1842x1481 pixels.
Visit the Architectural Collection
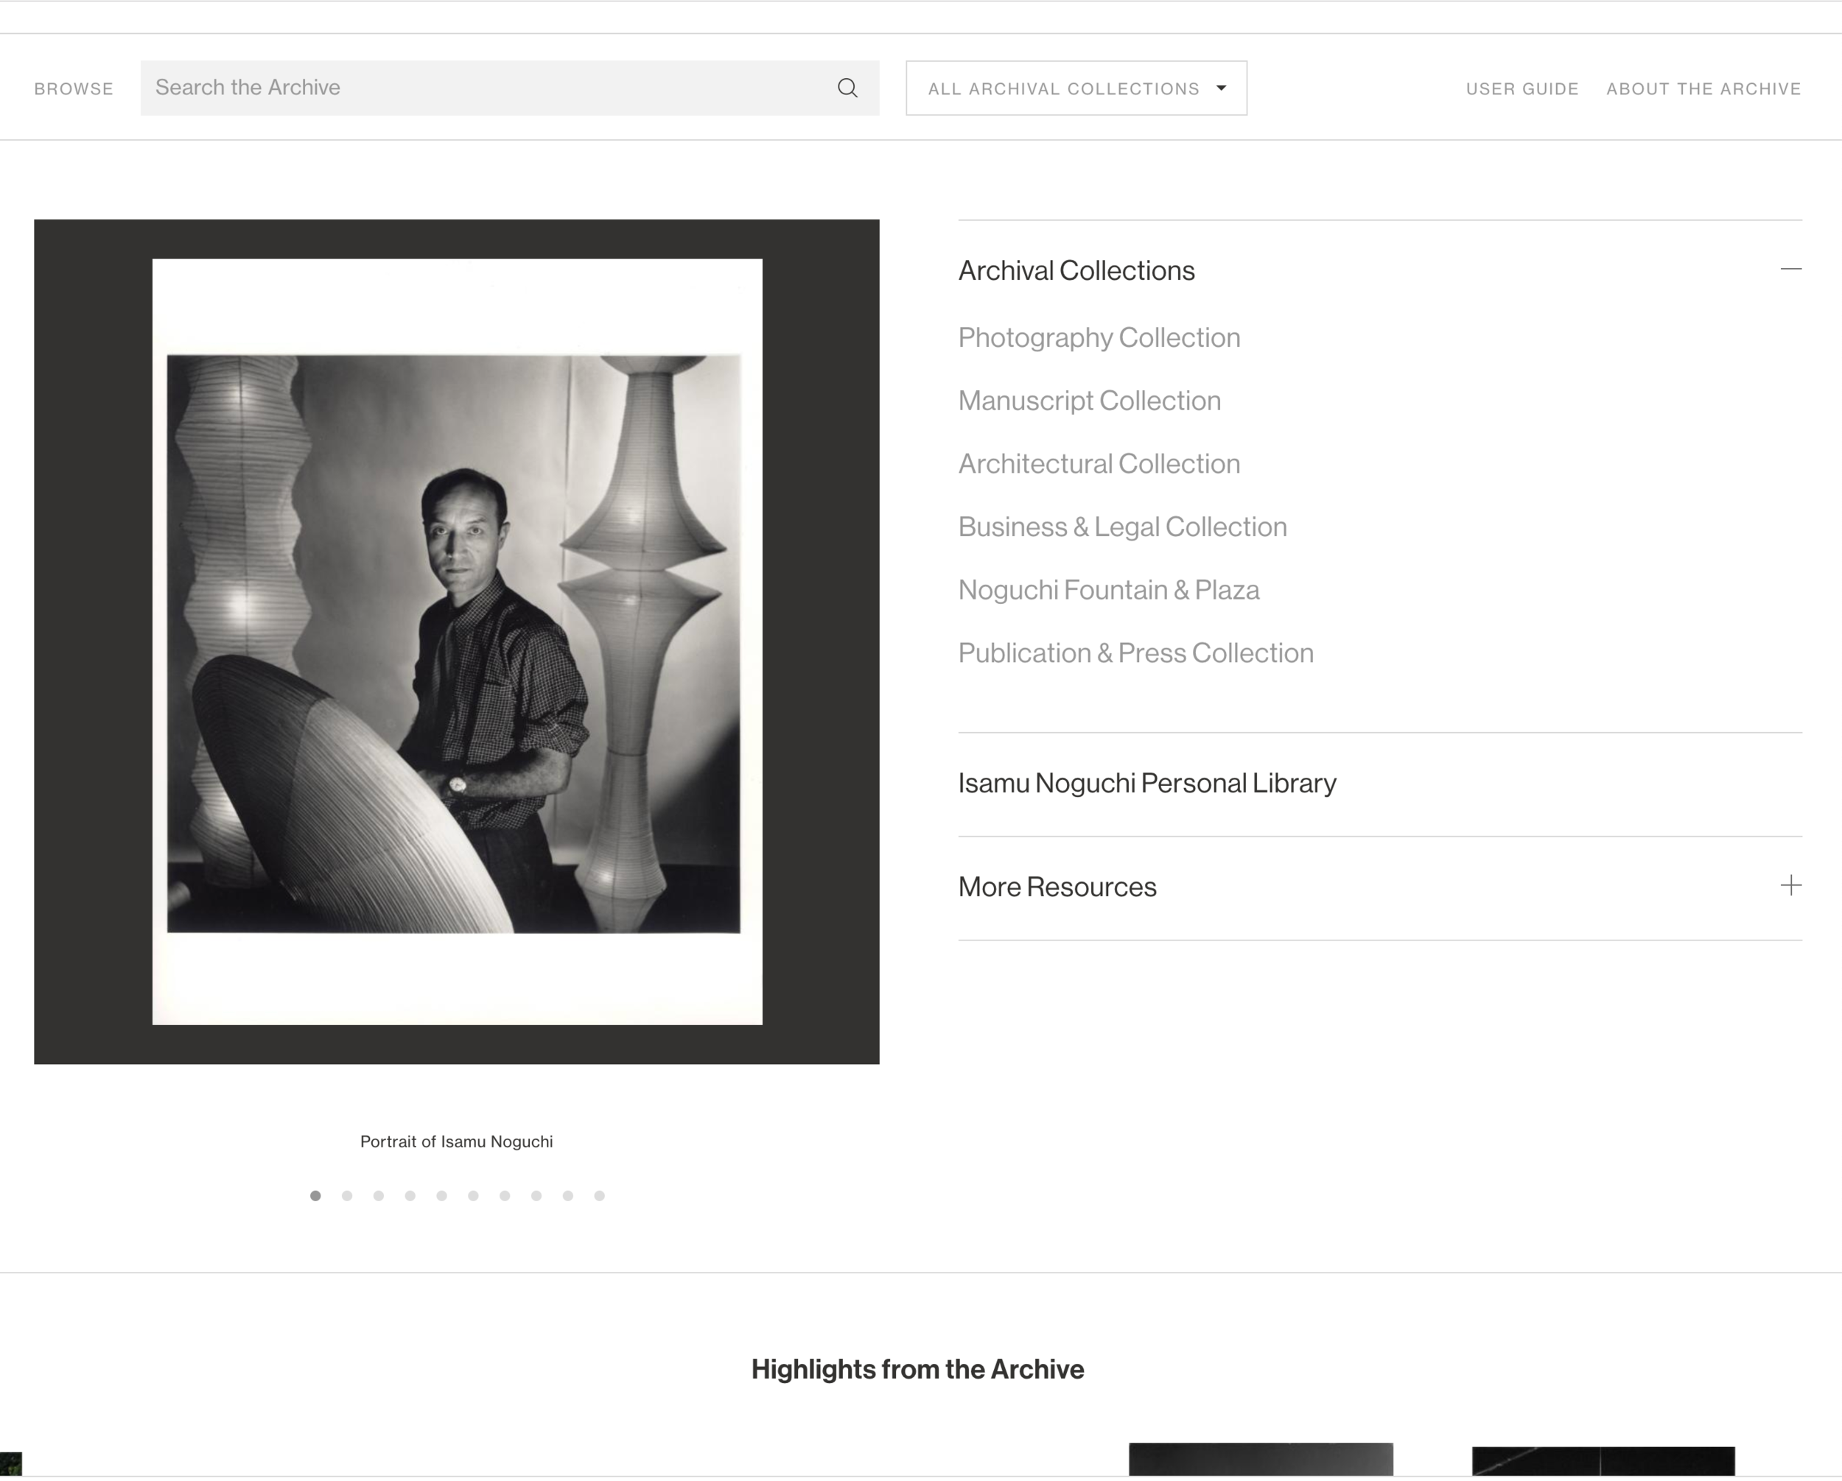click(x=1099, y=464)
